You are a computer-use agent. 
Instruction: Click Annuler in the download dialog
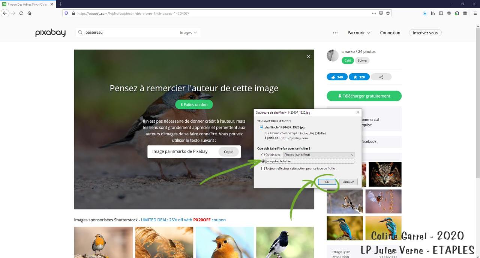348,182
